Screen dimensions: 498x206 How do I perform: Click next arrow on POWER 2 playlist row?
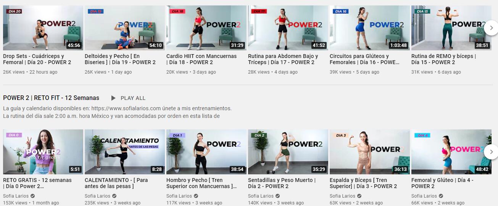491,152
